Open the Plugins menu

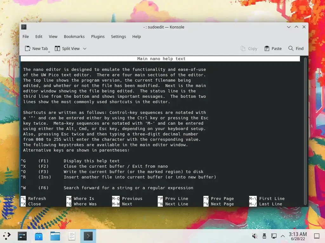[98, 37]
